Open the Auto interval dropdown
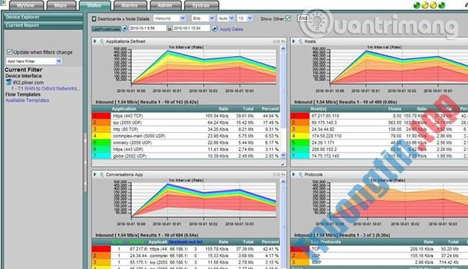 225,19
